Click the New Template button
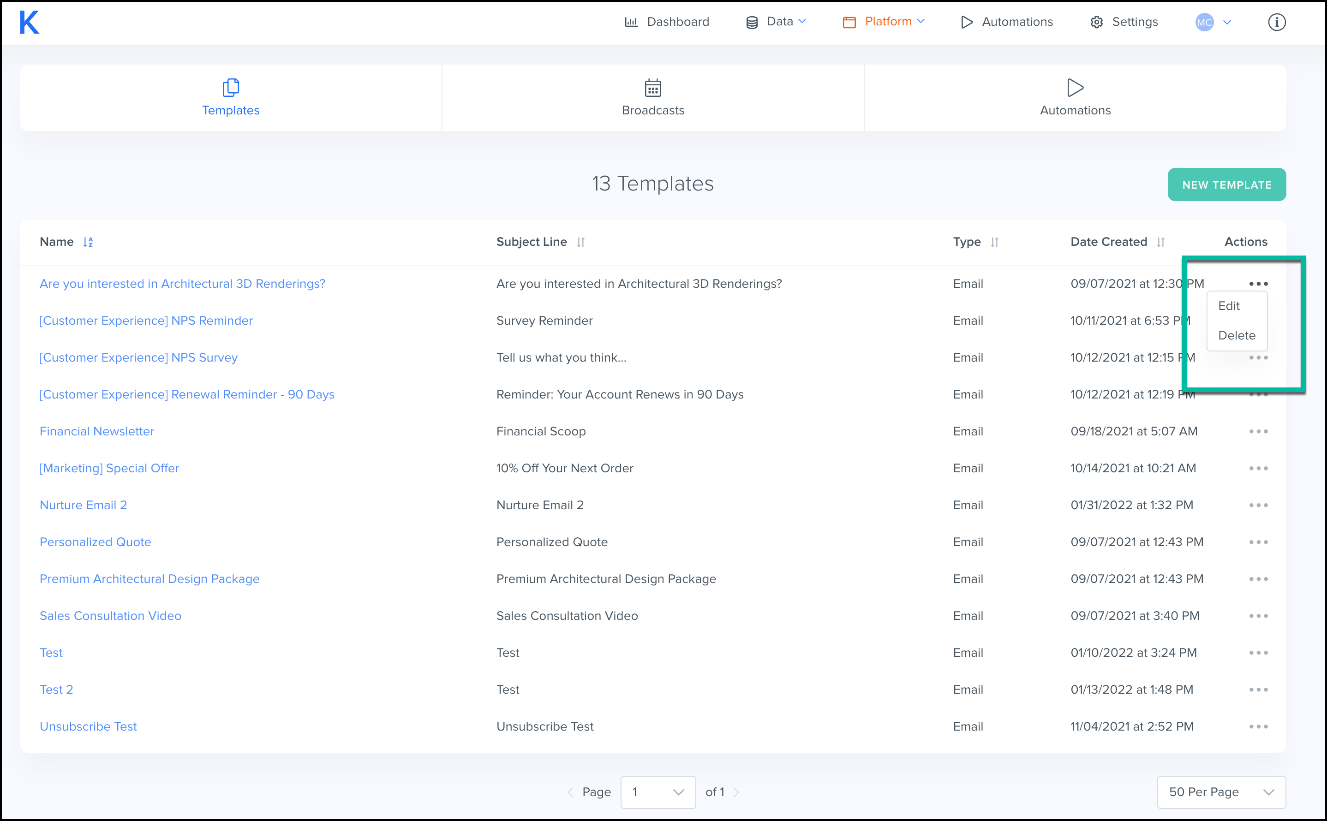This screenshot has width=1327, height=821. (x=1226, y=184)
